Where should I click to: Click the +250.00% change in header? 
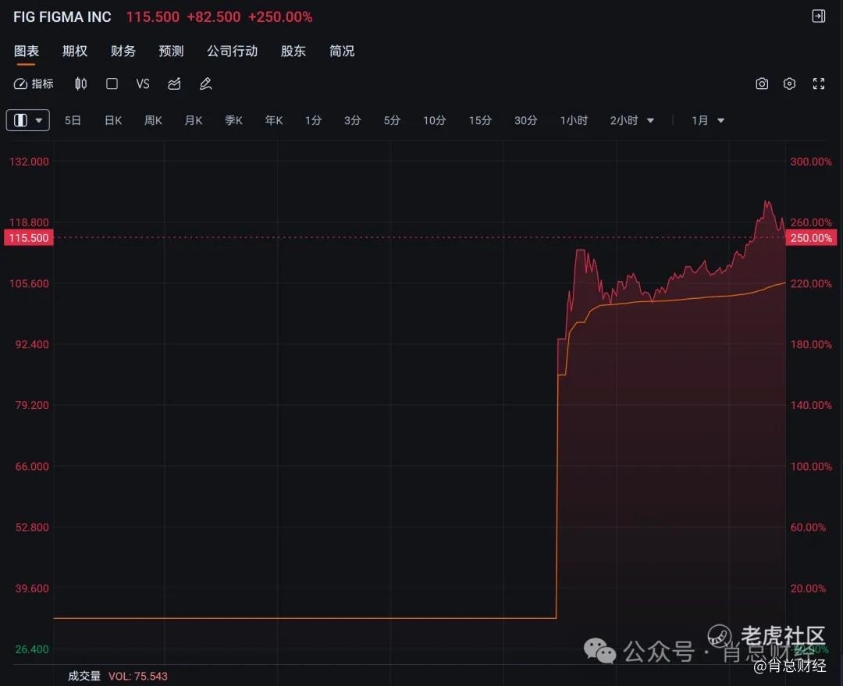point(280,16)
